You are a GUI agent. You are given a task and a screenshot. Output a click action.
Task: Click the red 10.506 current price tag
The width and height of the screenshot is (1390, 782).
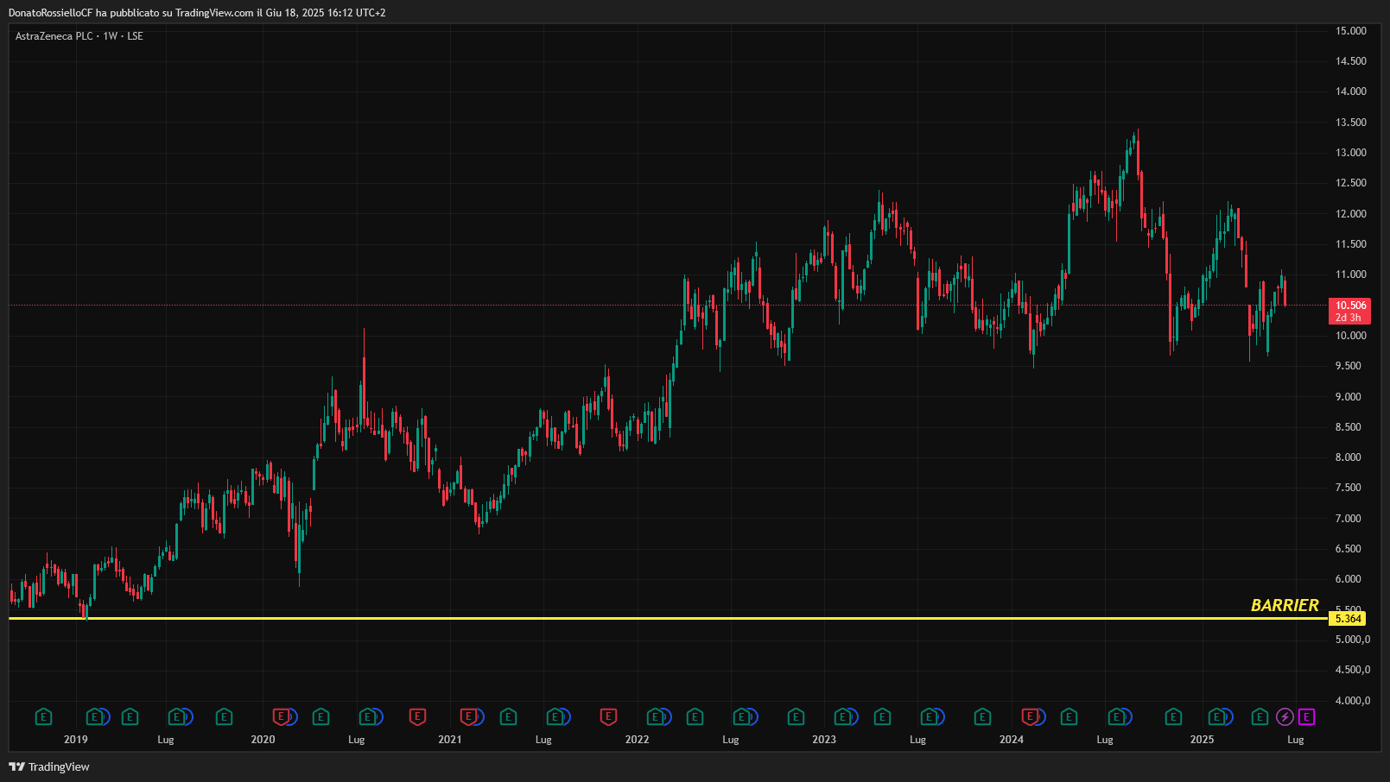1350,311
